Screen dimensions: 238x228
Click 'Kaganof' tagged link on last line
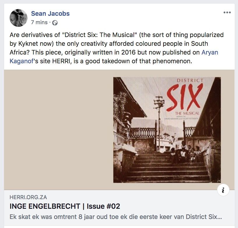click(21, 61)
